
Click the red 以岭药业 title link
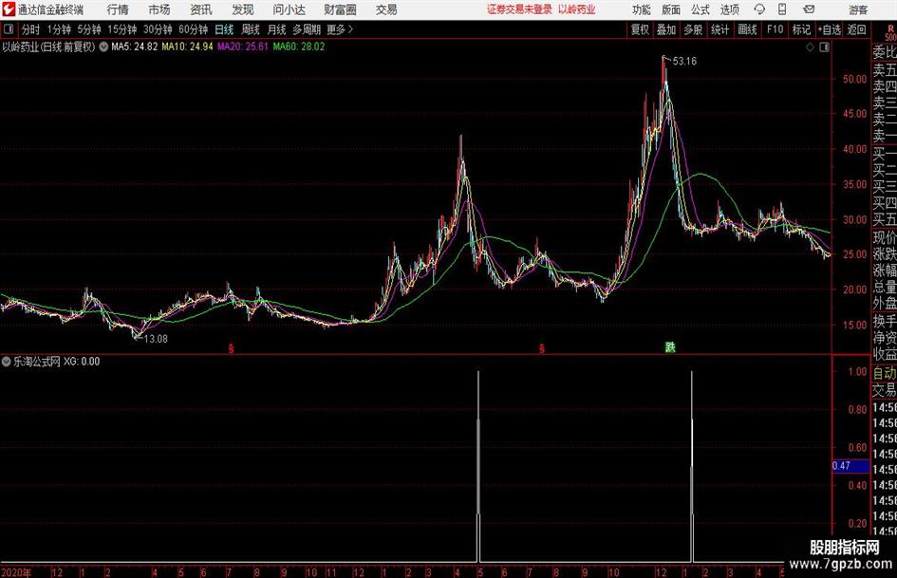[577, 9]
